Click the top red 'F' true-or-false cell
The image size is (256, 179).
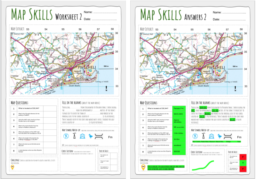(243, 157)
